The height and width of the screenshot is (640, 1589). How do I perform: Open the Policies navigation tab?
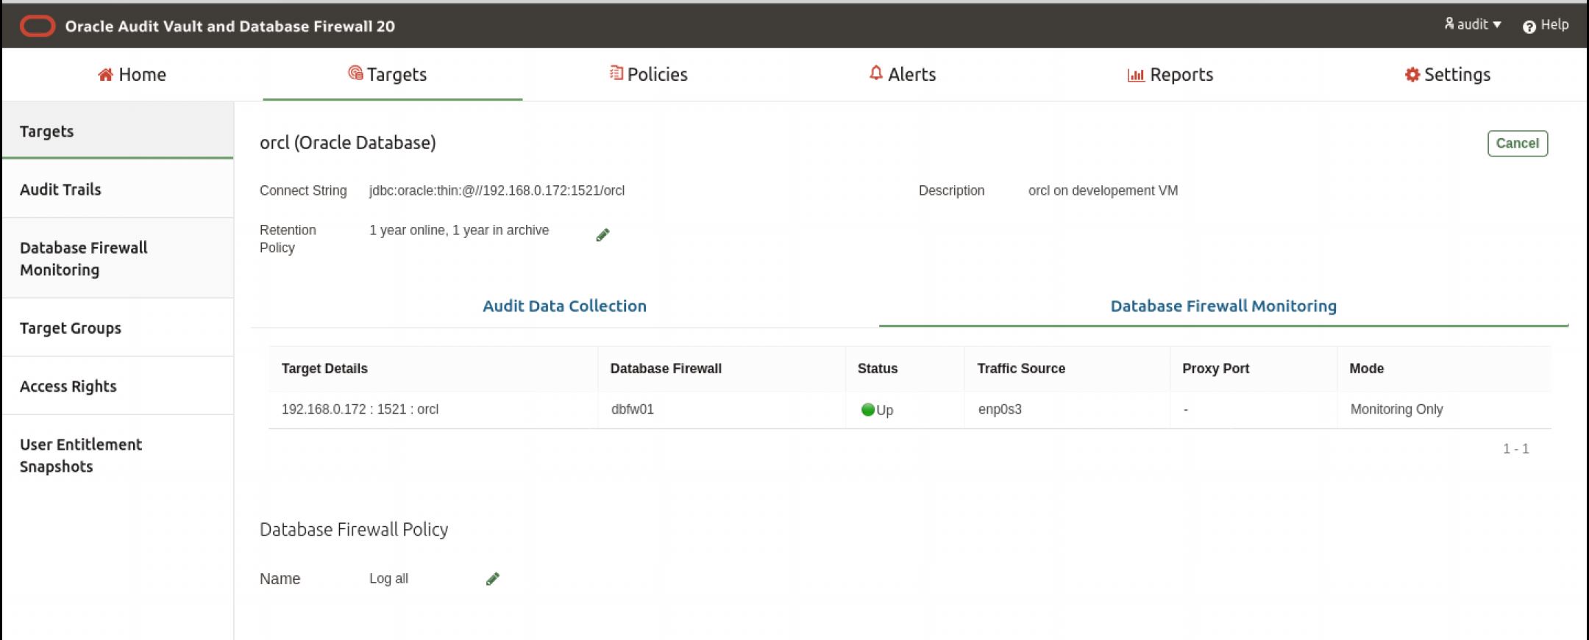[x=649, y=74]
